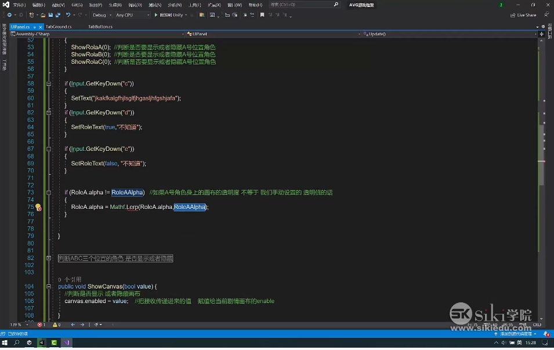Image resolution: width=554 pixels, height=350 pixels.
Task: Open the Windows Start menu
Action: 5,342
